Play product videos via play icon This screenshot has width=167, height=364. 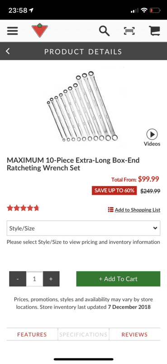coord(152,134)
